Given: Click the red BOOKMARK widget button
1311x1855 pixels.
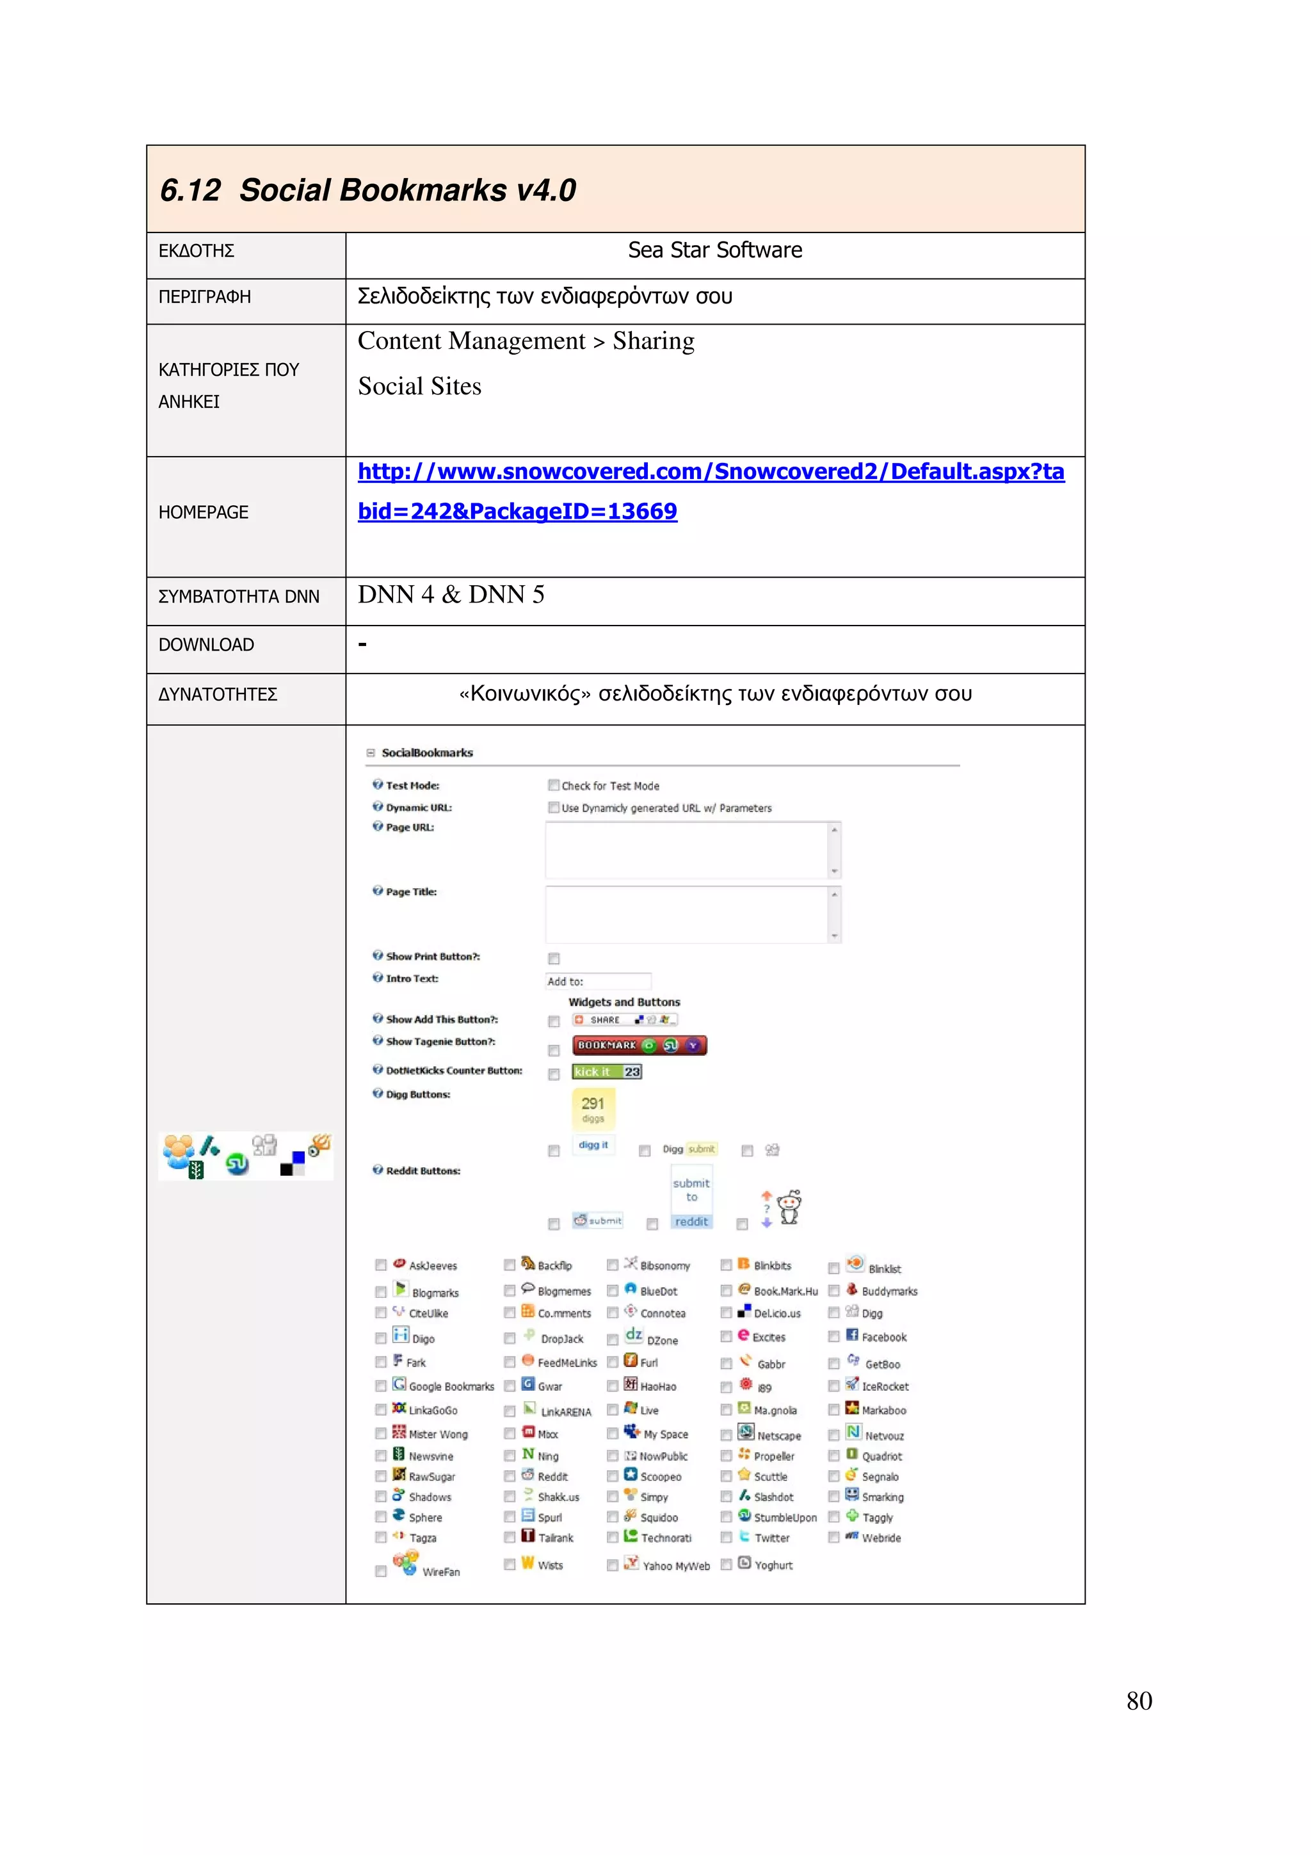Looking at the screenshot, I should click(x=639, y=1046).
